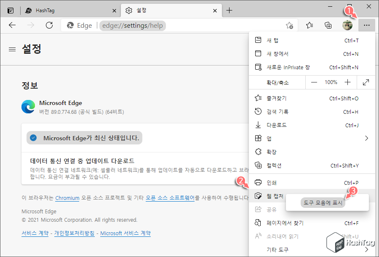Screen dimensions: 379x257
Task: Select 인쇄 menu item
Action: (x=312, y=183)
